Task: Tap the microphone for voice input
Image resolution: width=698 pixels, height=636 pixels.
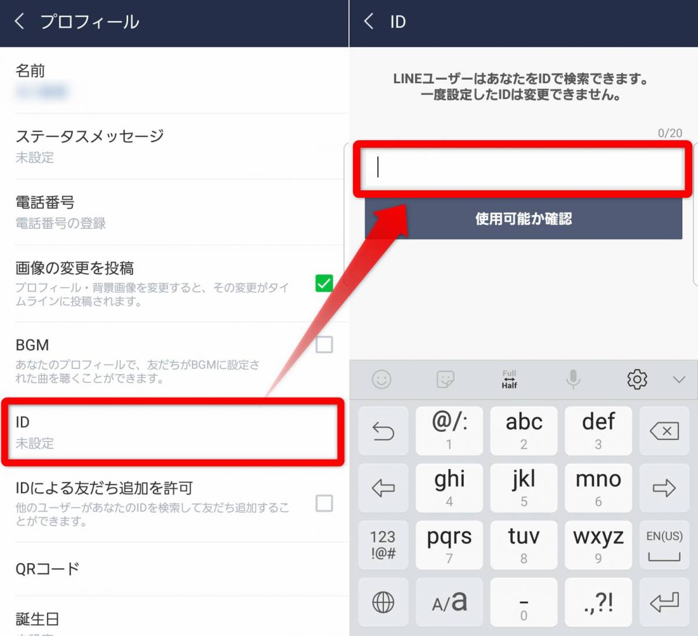Action: [574, 379]
